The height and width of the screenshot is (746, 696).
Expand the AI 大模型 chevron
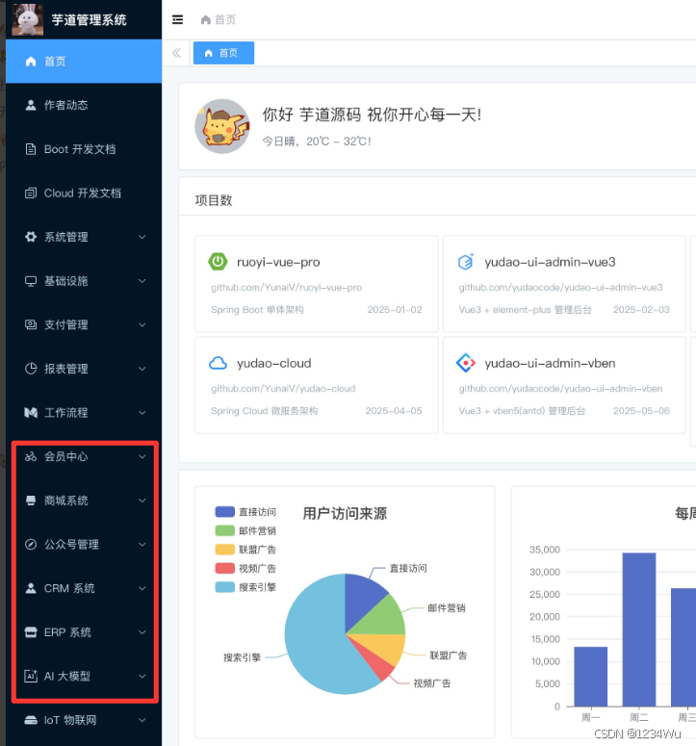coord(142,676)
